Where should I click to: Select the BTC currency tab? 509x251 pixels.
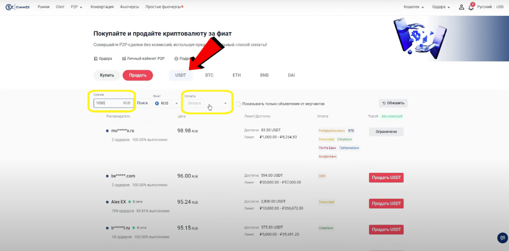tap(209, 75)
